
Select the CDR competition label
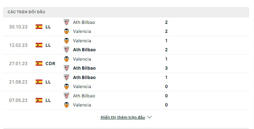[50, 64]
